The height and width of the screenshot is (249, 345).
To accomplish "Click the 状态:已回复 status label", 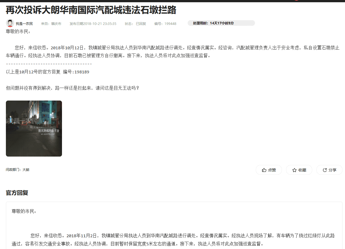I will tap(135, 24).
